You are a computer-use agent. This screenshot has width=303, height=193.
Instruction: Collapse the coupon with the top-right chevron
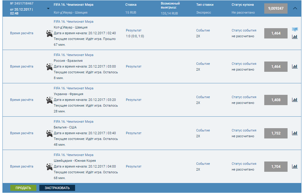pyautogui.click(x=295, y=8)
